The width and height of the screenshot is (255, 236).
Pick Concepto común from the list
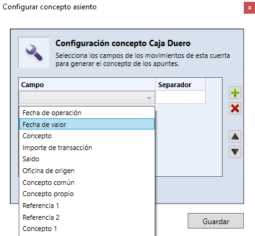[x=87, y=182]
